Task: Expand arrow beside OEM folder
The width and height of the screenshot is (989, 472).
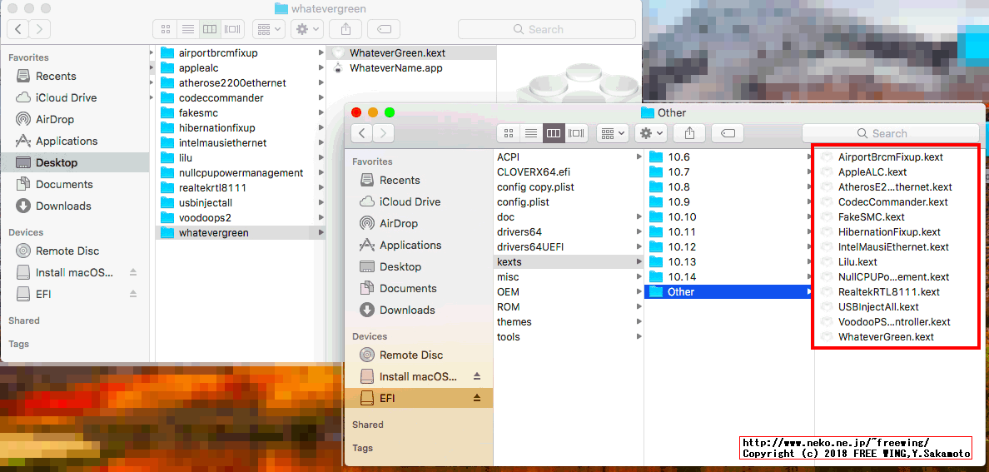Action: point(639,292)
